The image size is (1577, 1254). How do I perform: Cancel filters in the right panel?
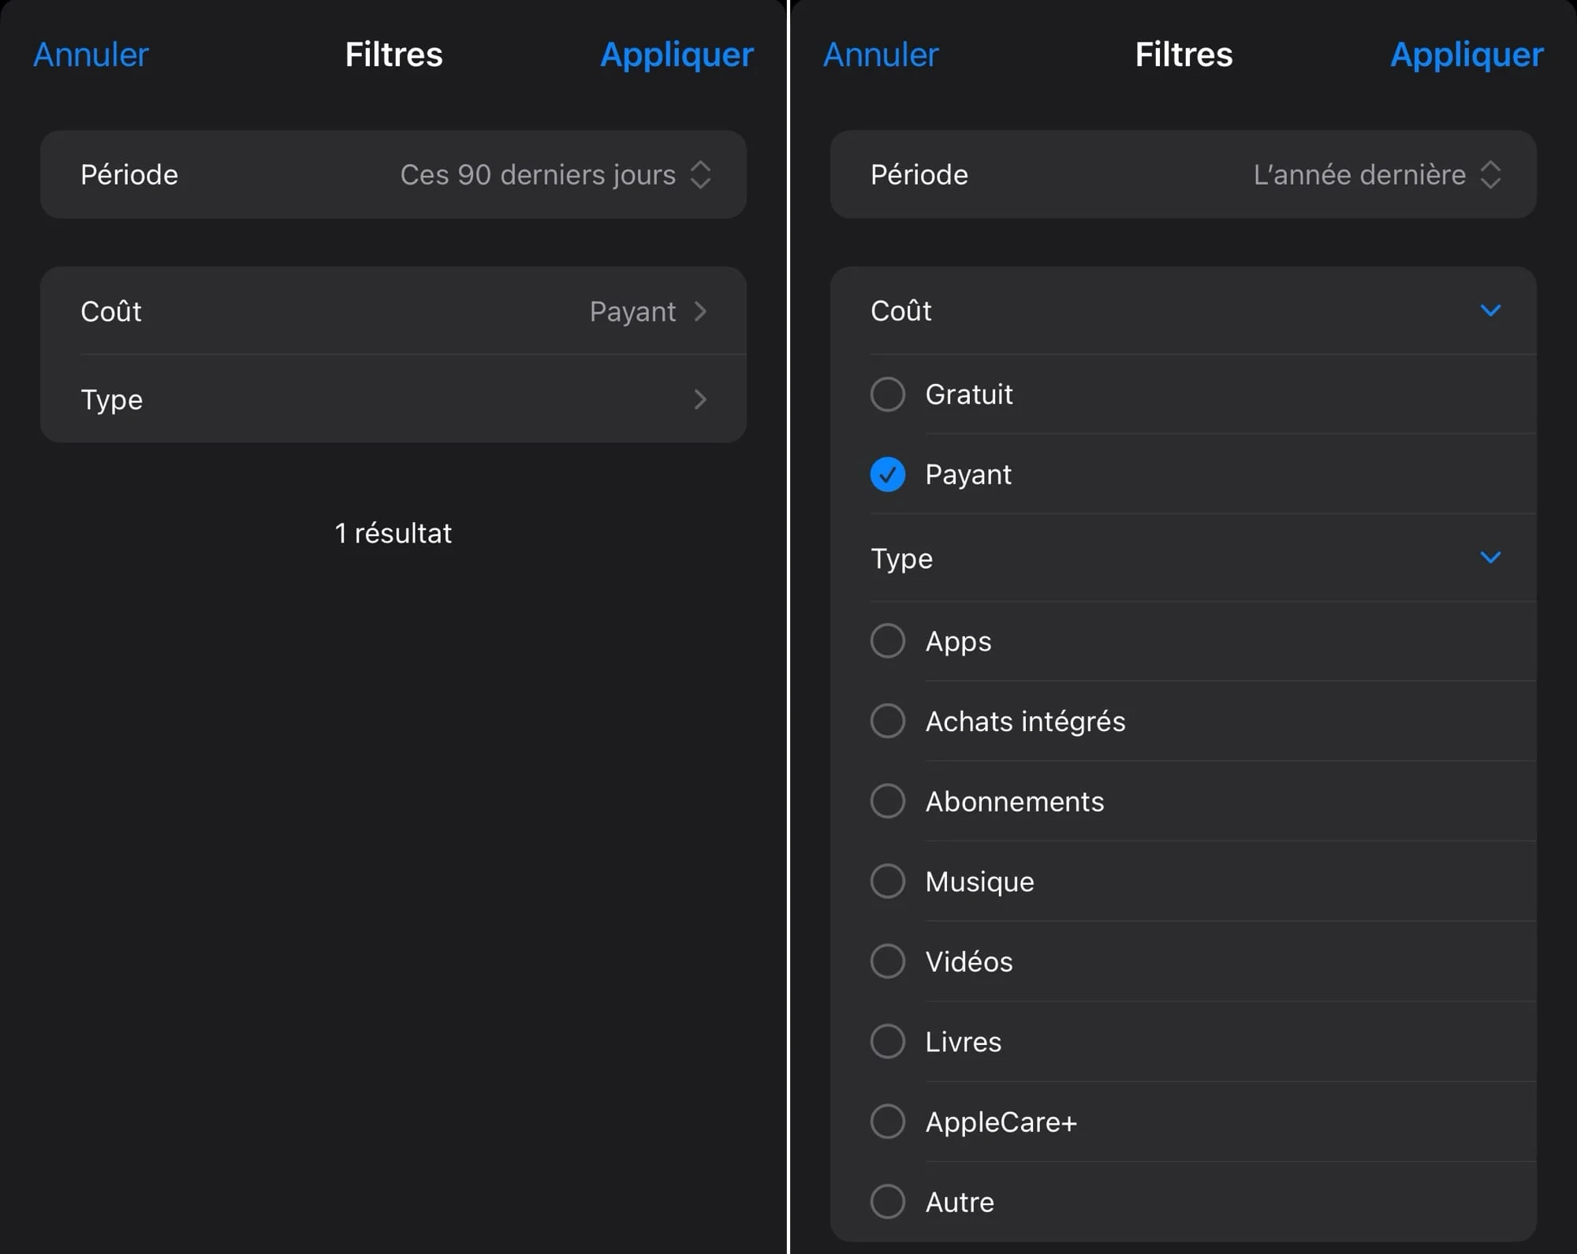[881, 54]
